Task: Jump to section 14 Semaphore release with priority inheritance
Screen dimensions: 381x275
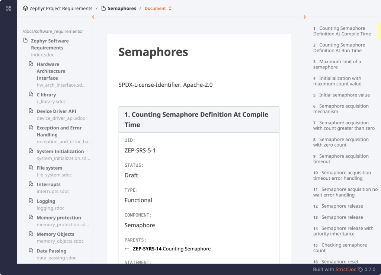Action: (343, 231)
